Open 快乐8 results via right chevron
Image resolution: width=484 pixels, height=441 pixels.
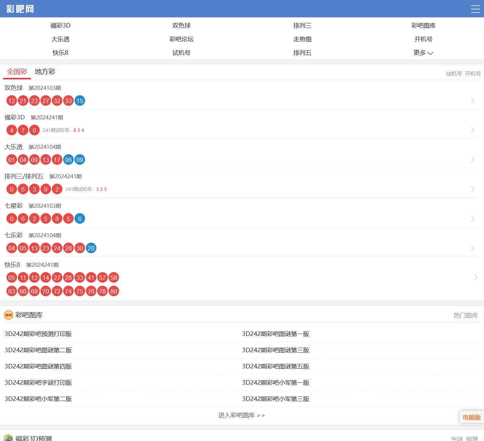click(475, 277)
